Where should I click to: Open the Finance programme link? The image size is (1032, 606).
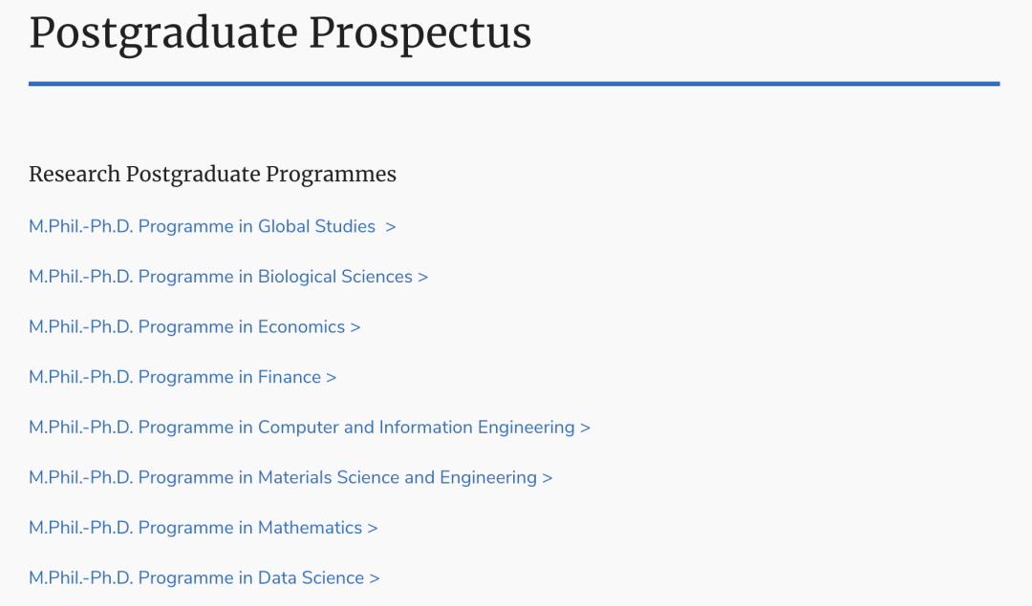183,377
